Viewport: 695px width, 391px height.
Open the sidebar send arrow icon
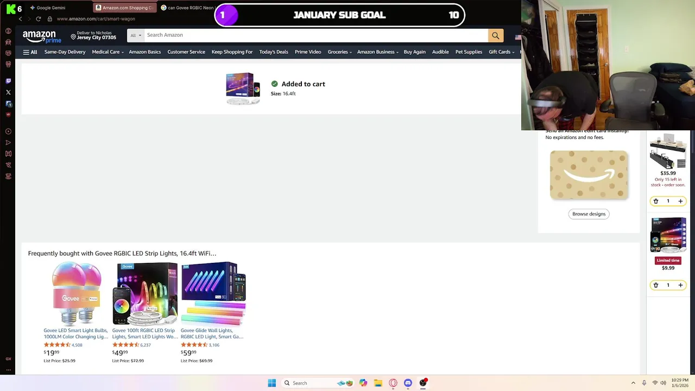8,143
